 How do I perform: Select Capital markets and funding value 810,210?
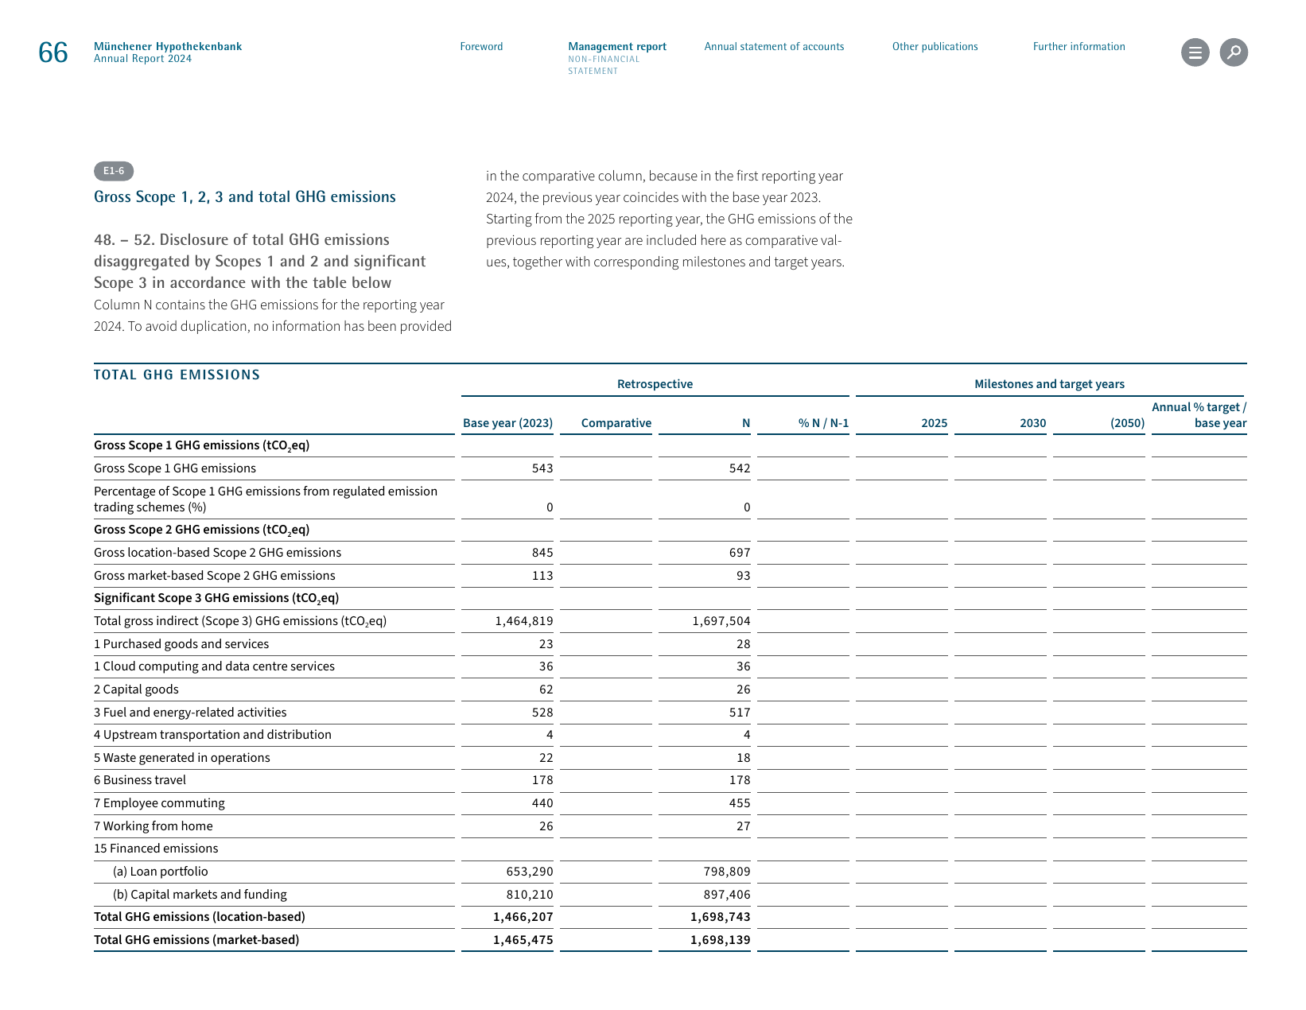529,895
